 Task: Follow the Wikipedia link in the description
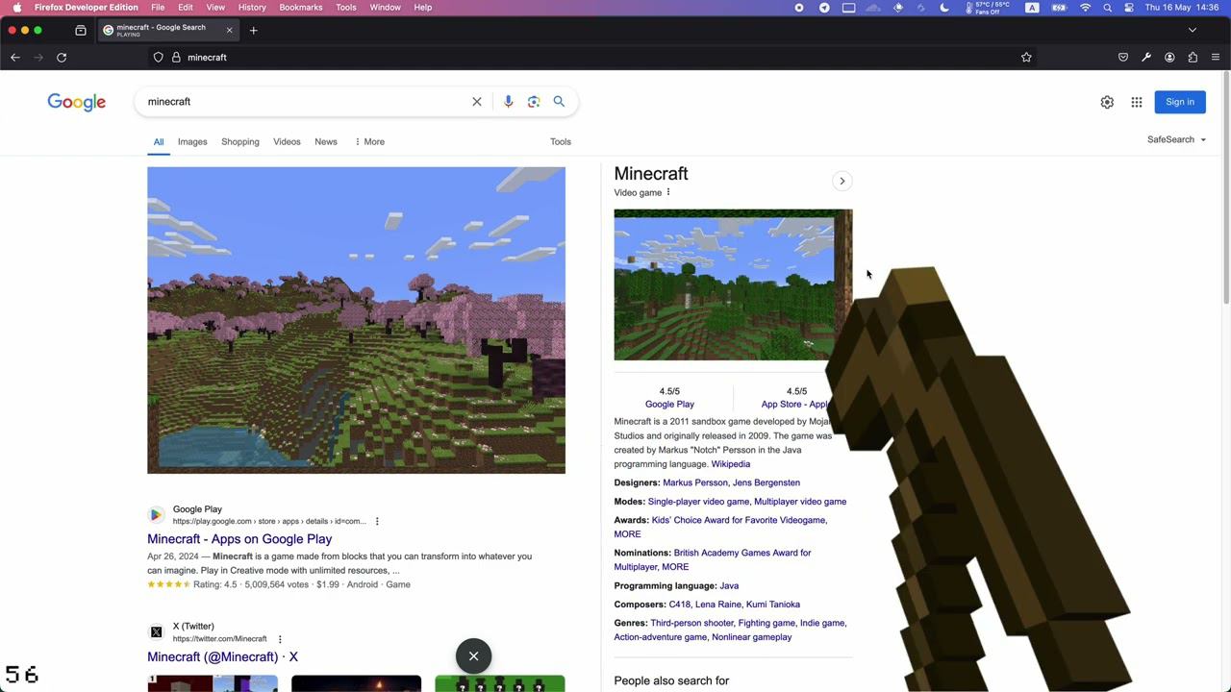pos(731,464)
